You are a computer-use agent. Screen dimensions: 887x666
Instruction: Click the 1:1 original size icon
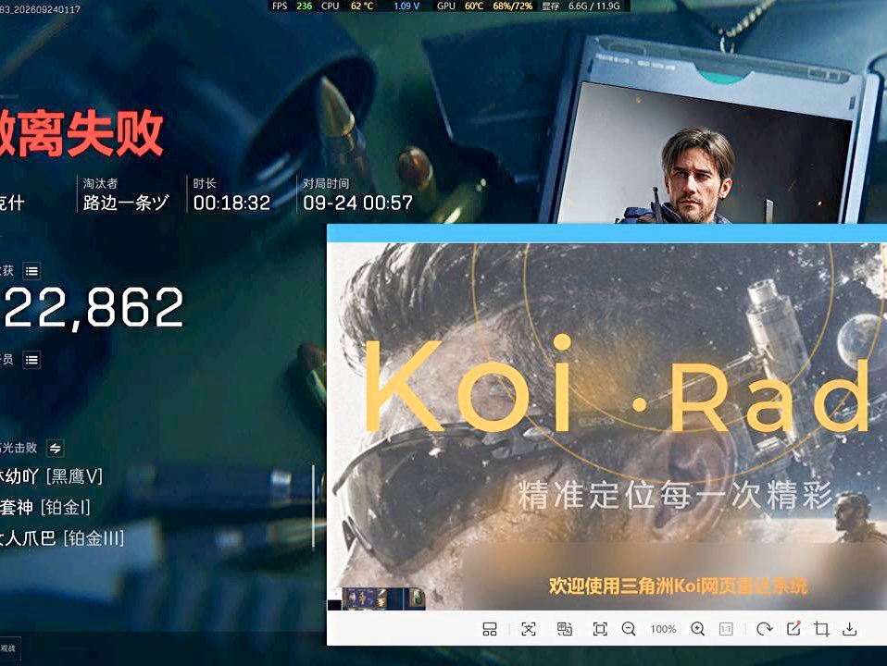[x=726, y=629]
